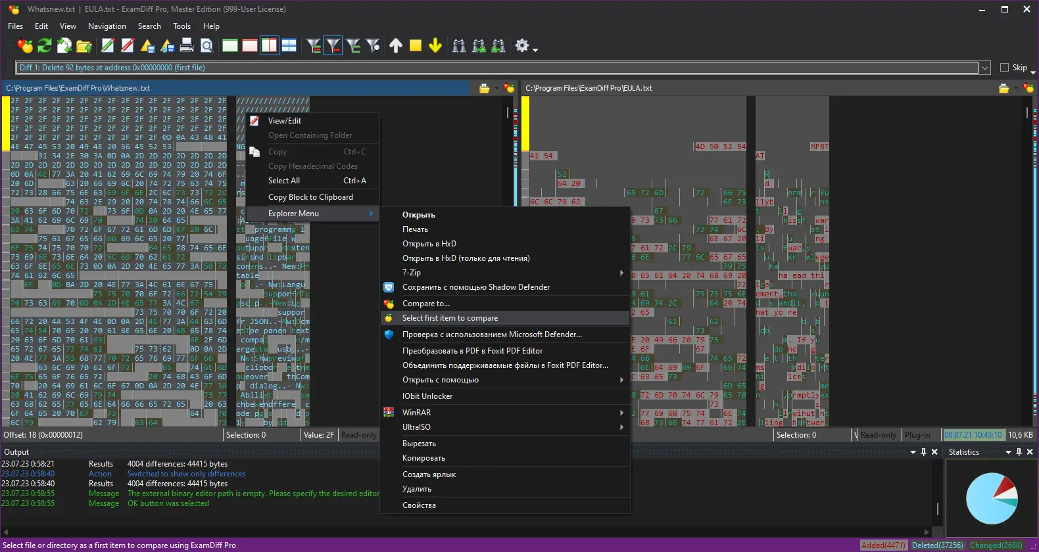
Task: Click the Statistics pie chart
Action: pos(992,498)
